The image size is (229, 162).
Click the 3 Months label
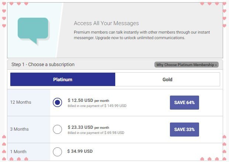click(20, 129)
